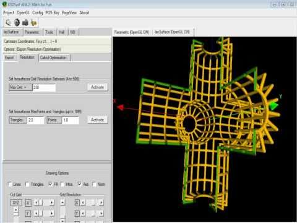This screenshot has width=297, height=223.
Task: Click the dark sphere icon in the toolbar
Action: [x=17, y=22]
